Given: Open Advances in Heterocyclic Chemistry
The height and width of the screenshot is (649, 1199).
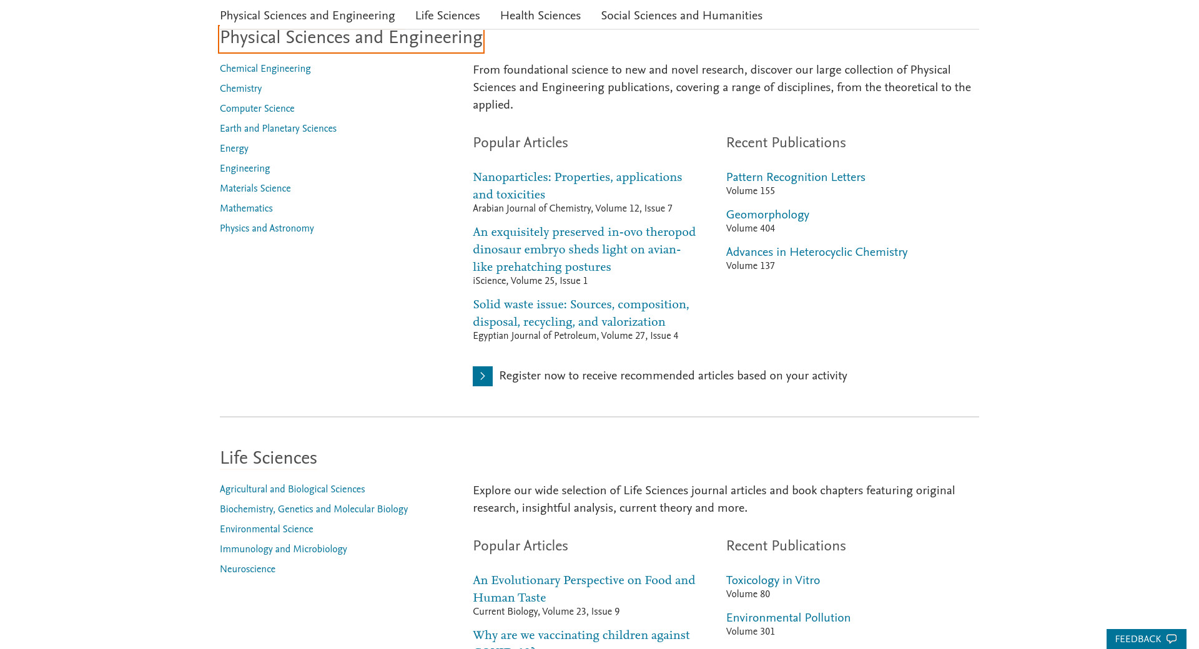Looking at the screenshot, I should [x=816, y=252].
